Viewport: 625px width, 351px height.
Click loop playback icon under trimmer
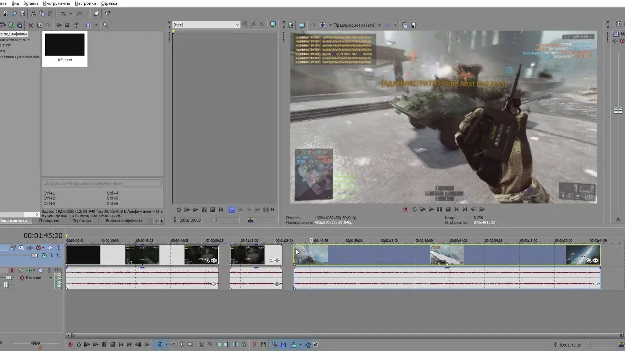tap(178, 210)
